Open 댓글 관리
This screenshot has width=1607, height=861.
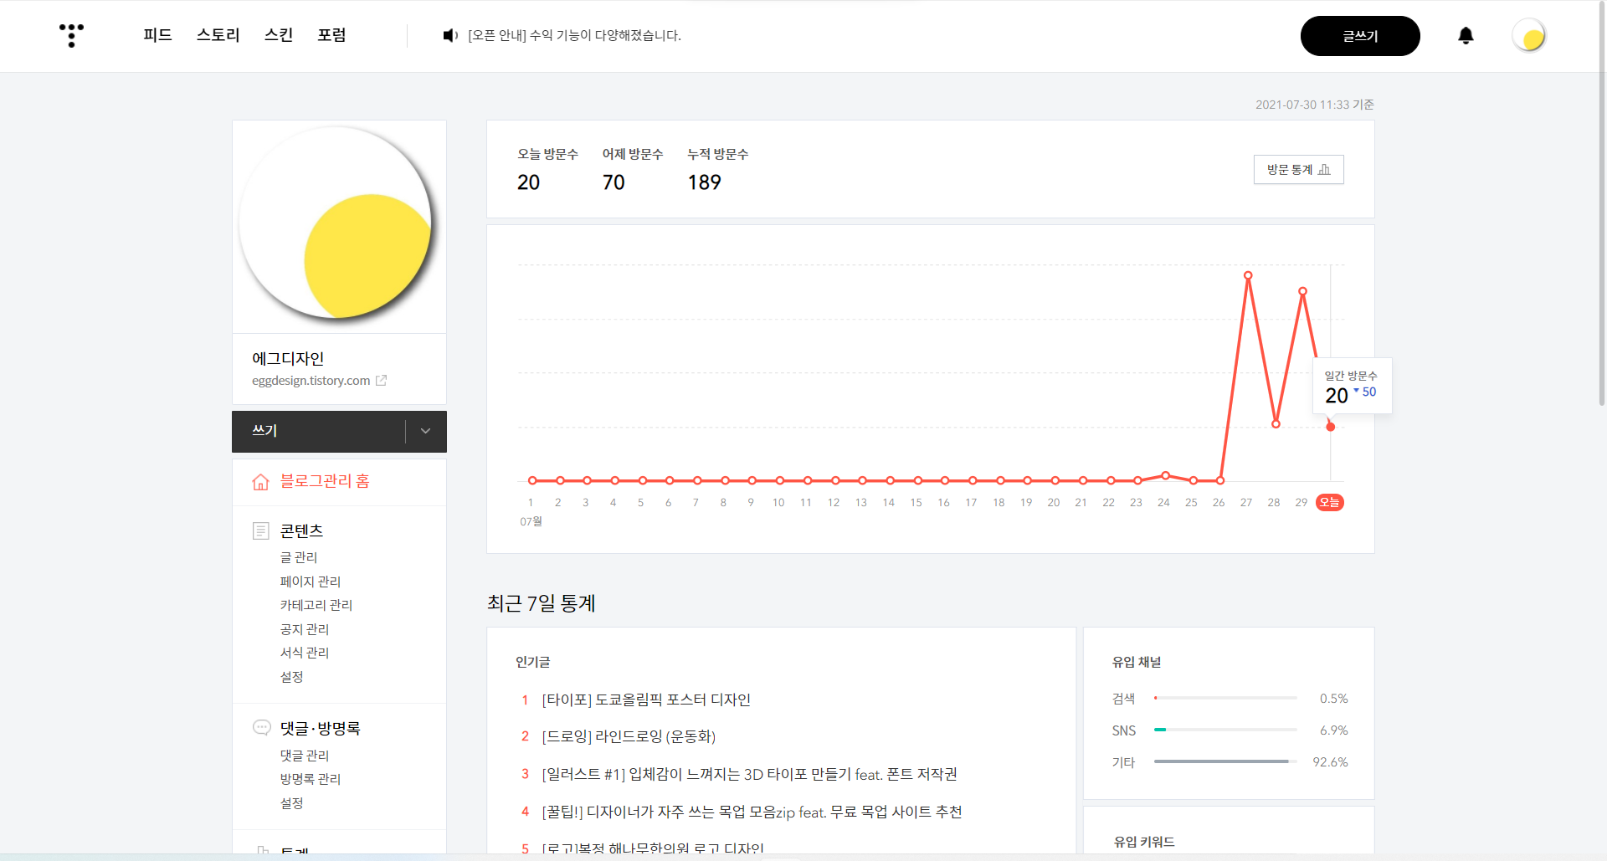point(305,756)
